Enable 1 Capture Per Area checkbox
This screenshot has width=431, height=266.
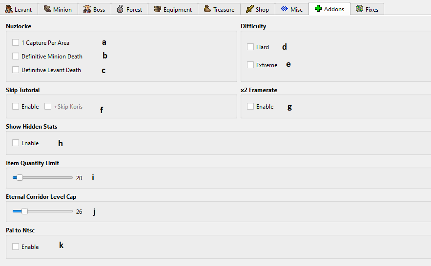[x=16, y=43]
